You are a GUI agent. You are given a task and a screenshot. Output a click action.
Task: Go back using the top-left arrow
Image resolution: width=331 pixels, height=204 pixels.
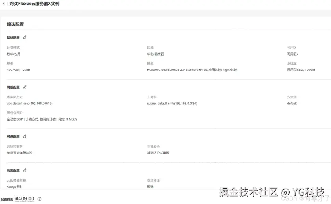coord(4,4)
